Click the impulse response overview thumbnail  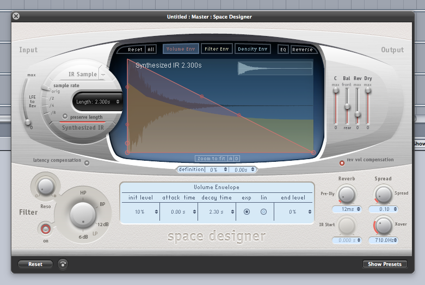[275, 68]
